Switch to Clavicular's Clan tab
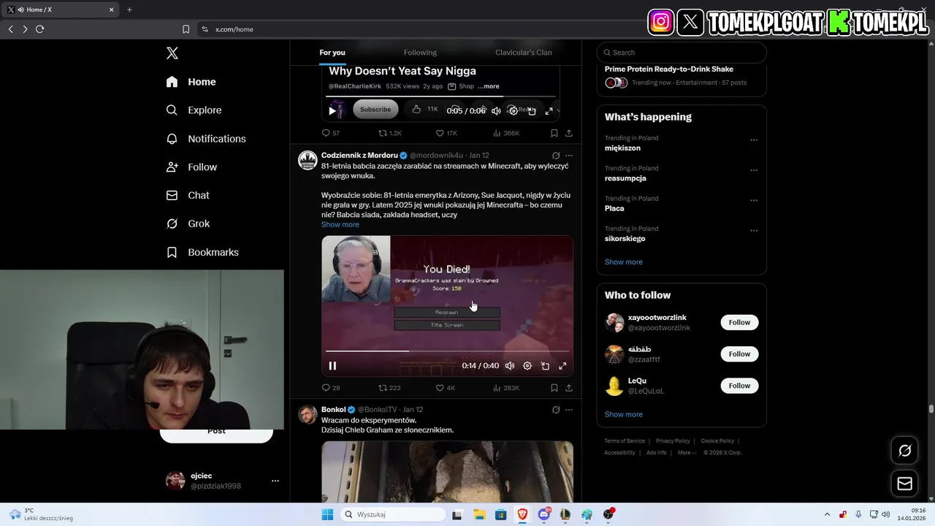 coord(524,53)
